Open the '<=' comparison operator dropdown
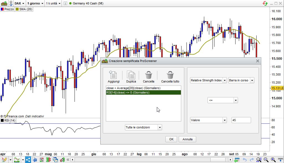This screenshot has height=163, width=284. 222,100
